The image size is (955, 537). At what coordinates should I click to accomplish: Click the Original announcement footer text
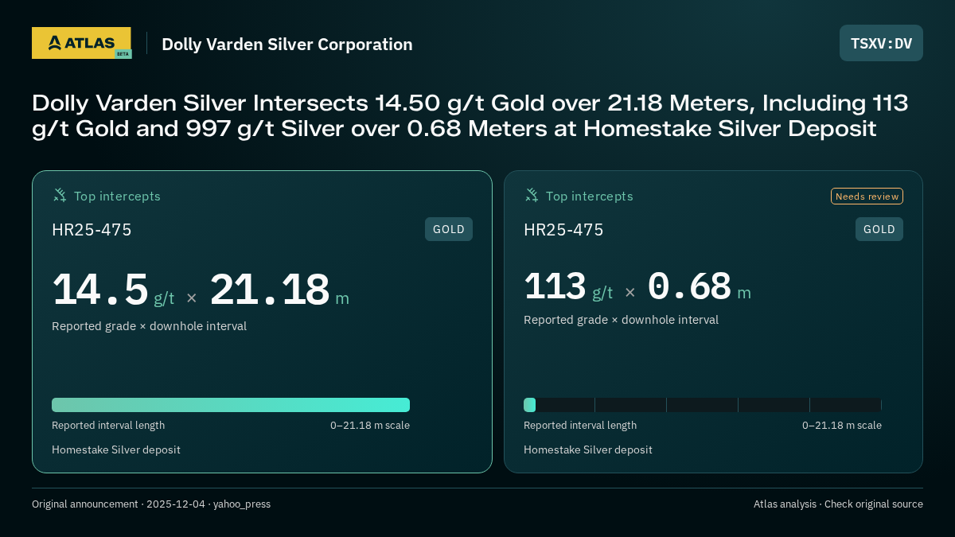point(151,504)
